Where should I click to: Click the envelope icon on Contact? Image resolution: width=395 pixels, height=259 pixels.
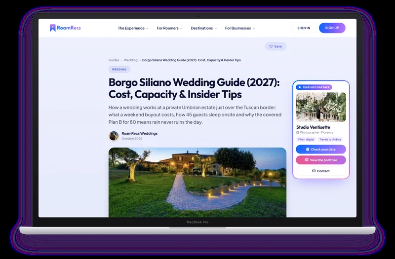point(314,171)
